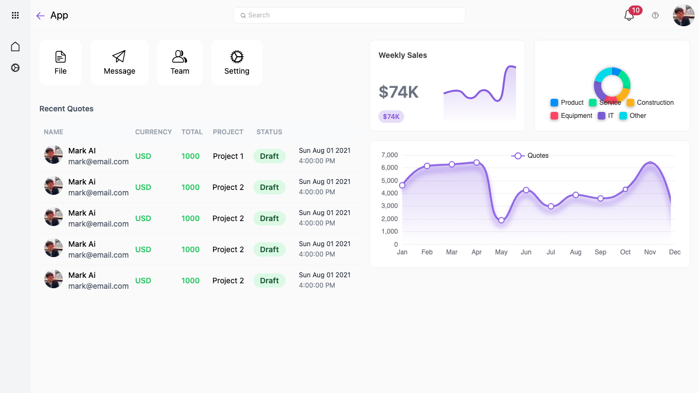Image resolution: width=699 pixels, height=393 pixels.
Task: Click inside the Search field
Action: 349,15
